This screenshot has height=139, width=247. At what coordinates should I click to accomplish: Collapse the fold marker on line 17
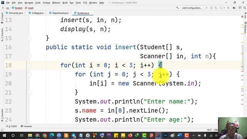(x=29, y=56)
